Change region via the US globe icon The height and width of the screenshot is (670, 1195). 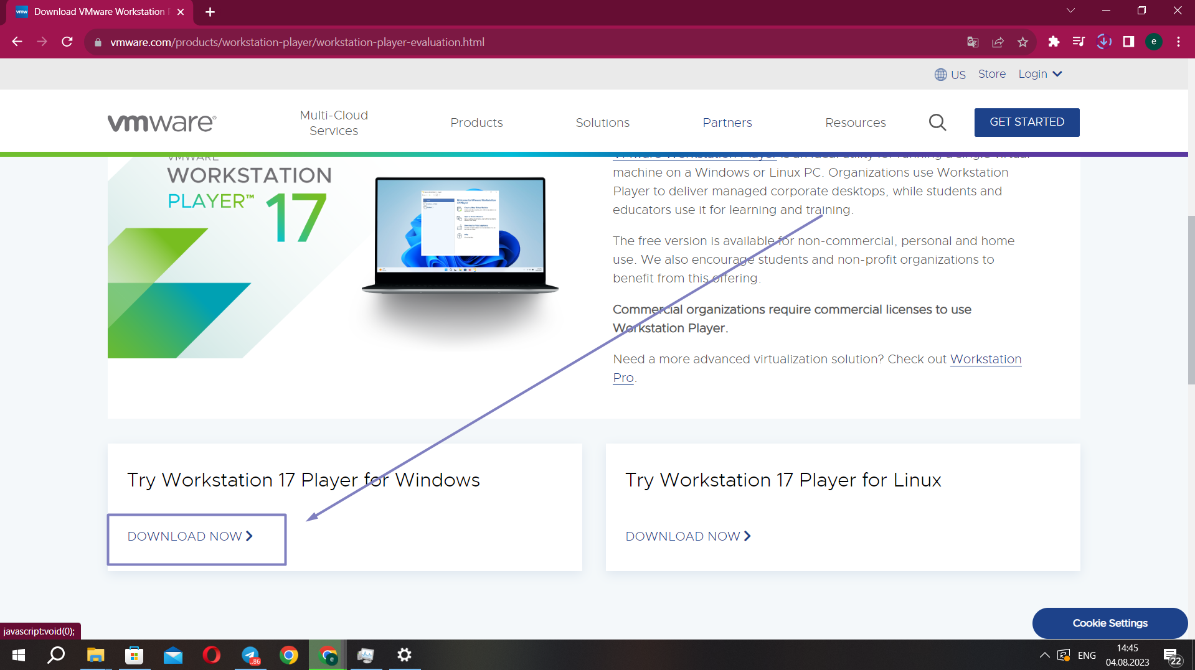tap(950, 75)
